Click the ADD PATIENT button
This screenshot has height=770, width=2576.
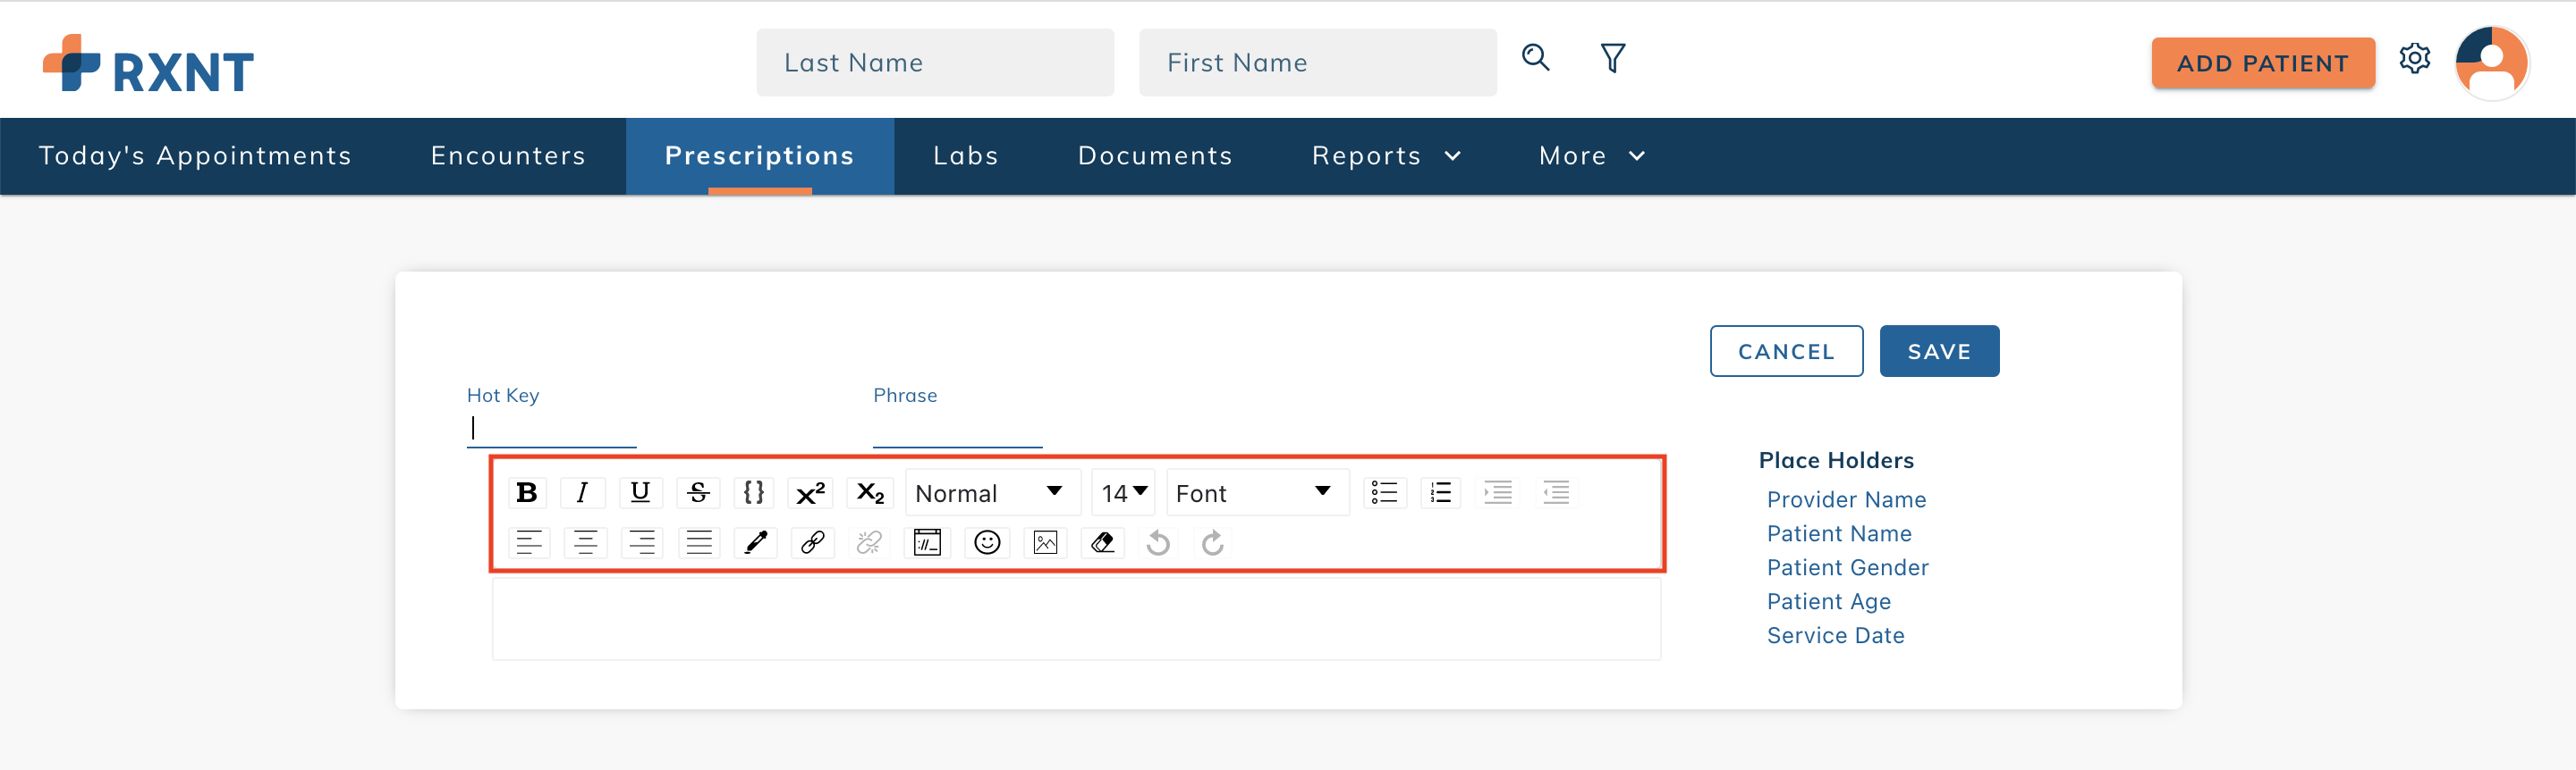click(2262, 63)
